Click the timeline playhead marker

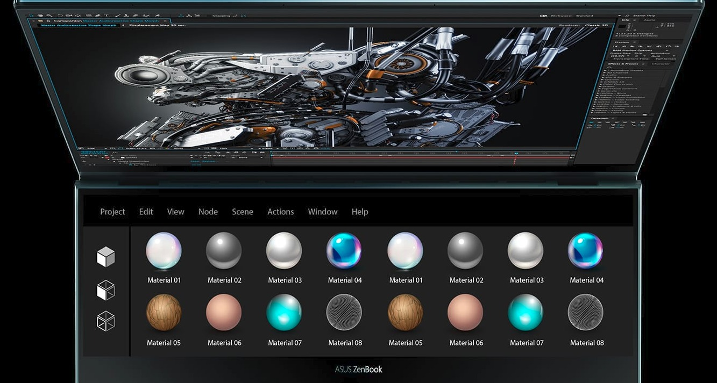coord(515,154)
